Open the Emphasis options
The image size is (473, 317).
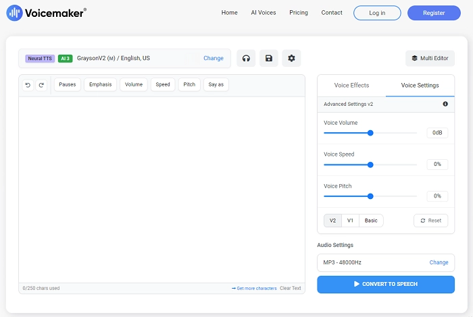[100, 85]
